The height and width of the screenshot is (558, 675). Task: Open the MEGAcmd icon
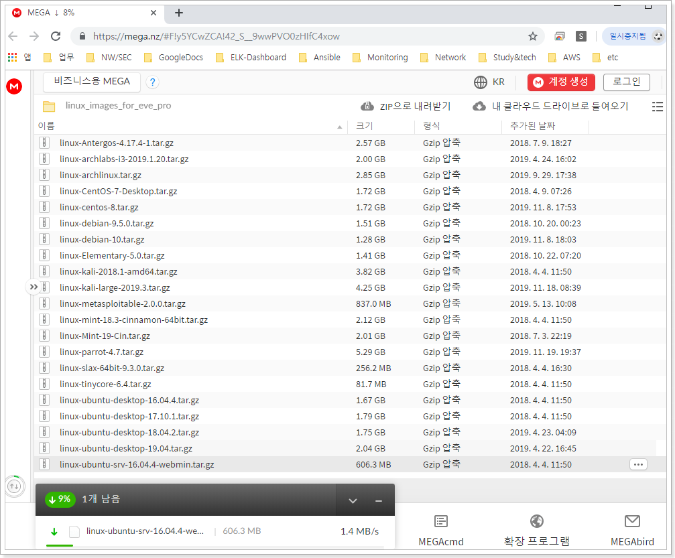(x=441, y=521)
